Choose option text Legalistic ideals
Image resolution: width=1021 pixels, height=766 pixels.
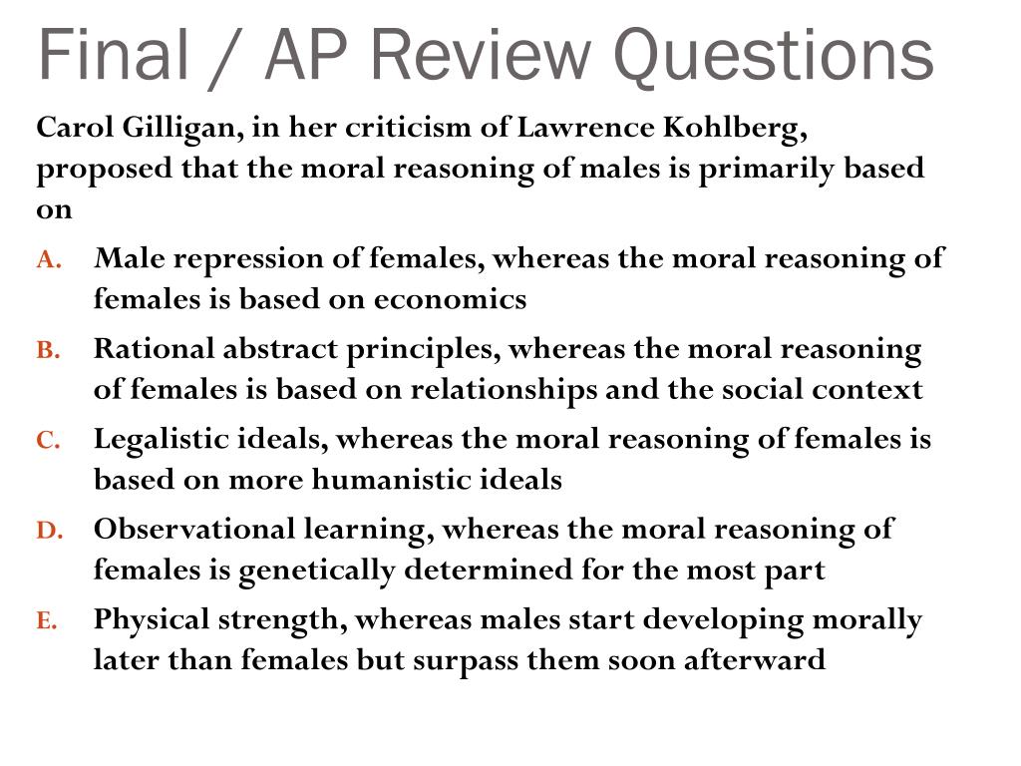[211, 439]
